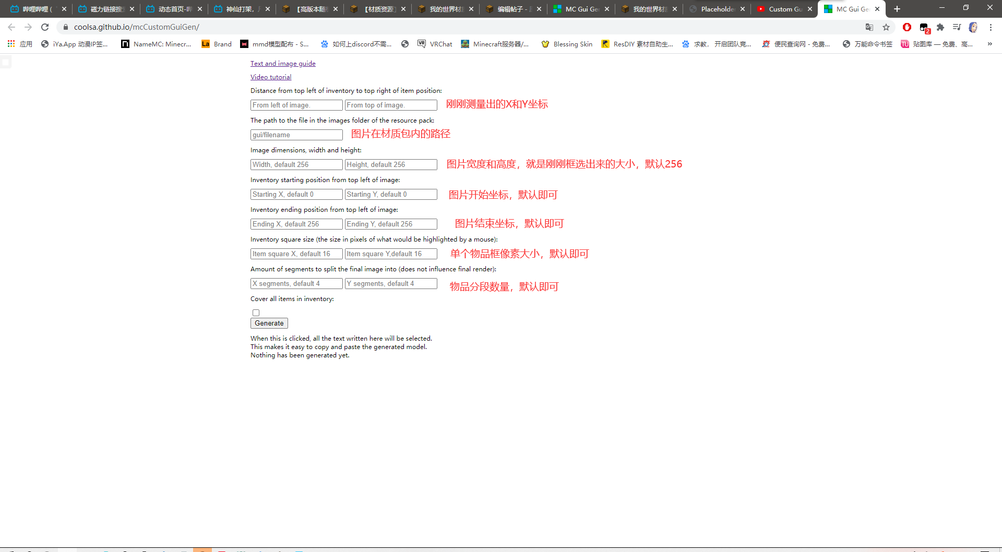This screenshot has height=552, width=1002.
Task: Enable Cover all items in inventory checkbox
Action: (256, 313)
